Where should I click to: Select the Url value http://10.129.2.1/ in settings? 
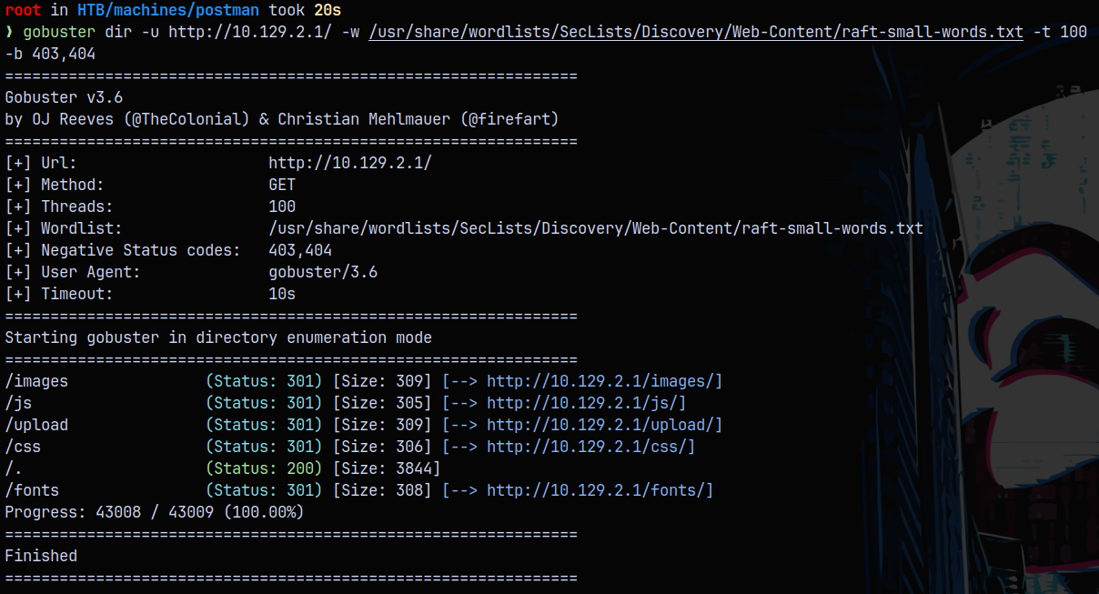(x=350, y=163)
